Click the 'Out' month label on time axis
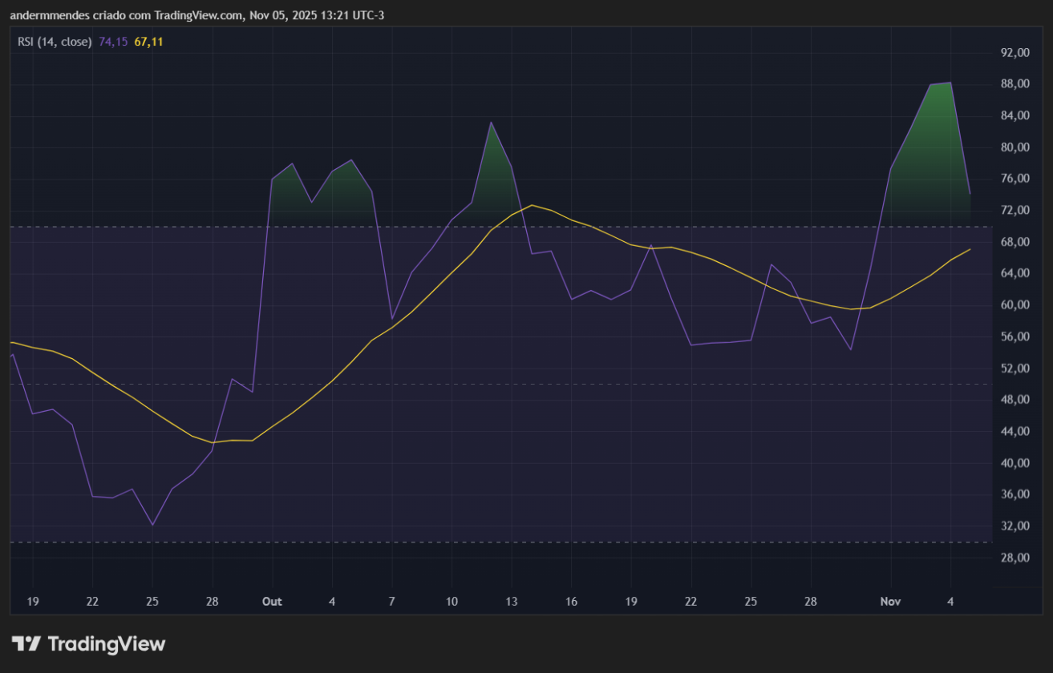The width and height of the screenshot is (1053, 673). point(273,601)
